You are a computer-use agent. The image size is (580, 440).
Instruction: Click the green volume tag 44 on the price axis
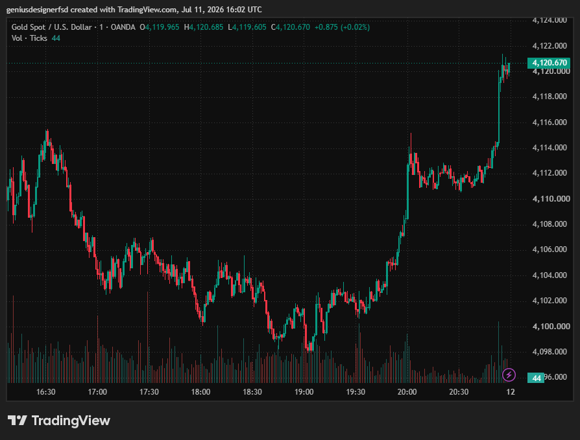[536, 378]
